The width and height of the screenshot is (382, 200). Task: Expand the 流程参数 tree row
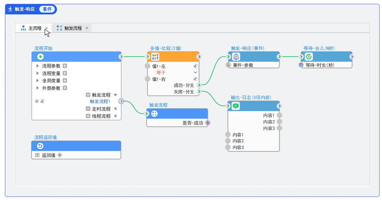(37, 66)
